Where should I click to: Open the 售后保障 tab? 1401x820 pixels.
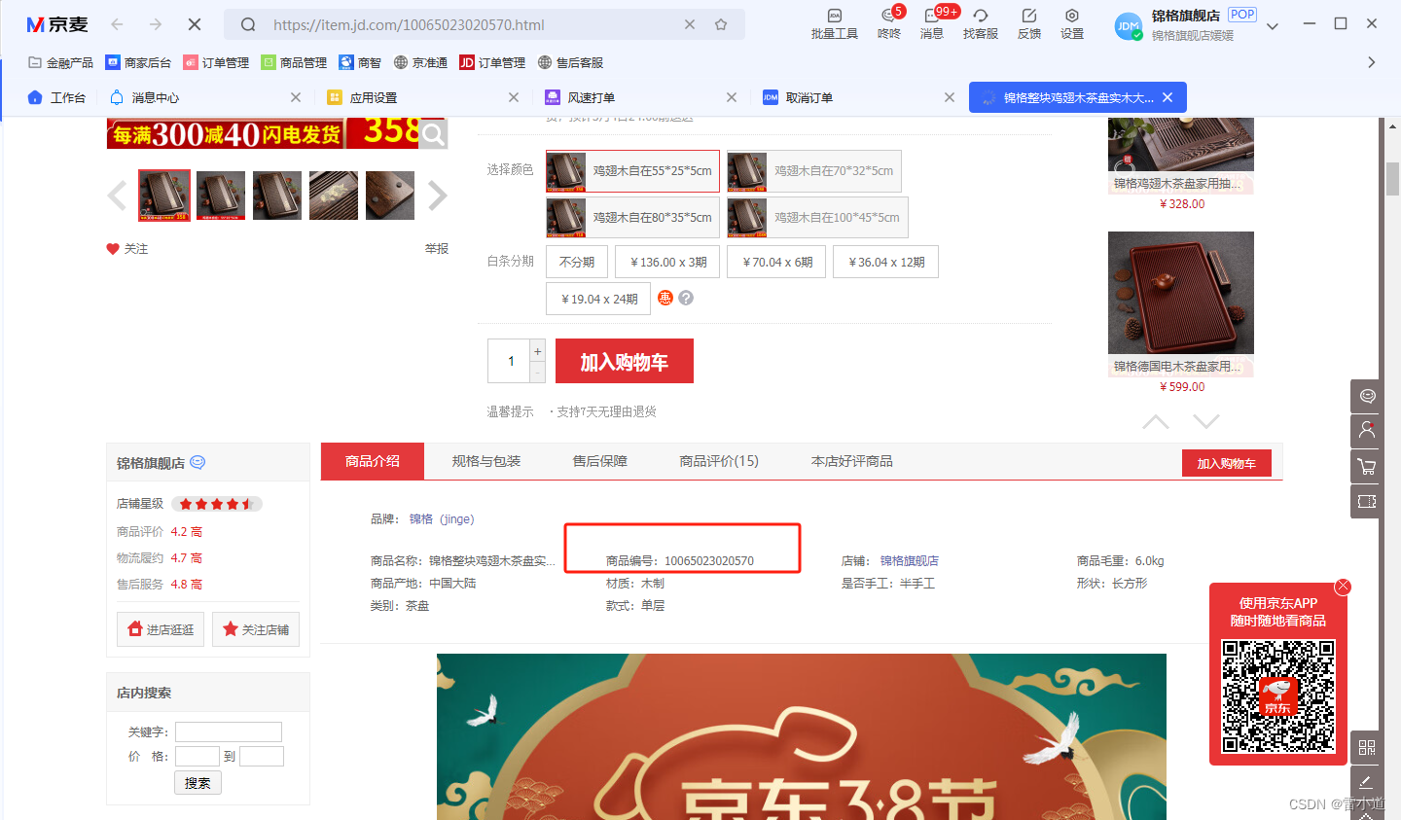click(x=600, y=461)
